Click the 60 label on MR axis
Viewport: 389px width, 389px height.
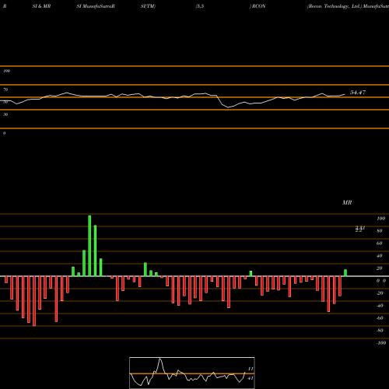pyautogui.click(x=380, y=244)
